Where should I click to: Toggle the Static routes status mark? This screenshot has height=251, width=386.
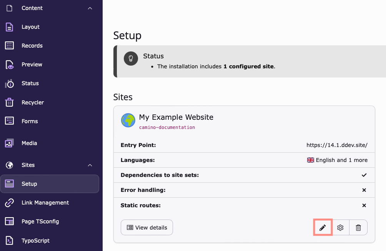(364, 205)
